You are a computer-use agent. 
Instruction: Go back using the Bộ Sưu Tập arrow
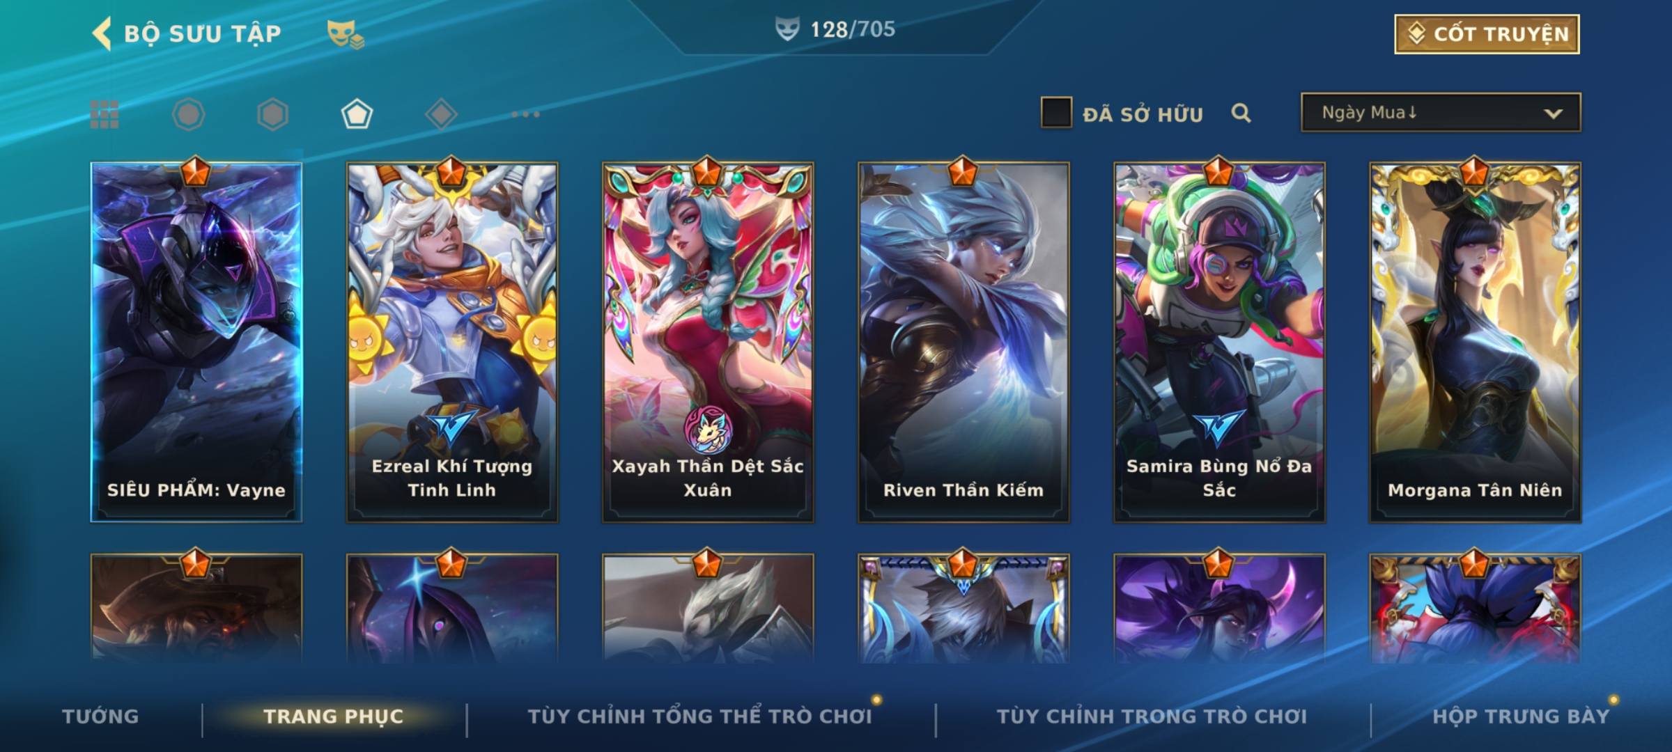click(102, 33)
